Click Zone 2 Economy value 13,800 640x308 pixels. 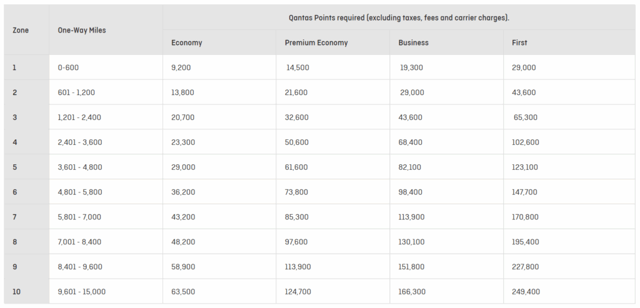click(x=182, y=92)
